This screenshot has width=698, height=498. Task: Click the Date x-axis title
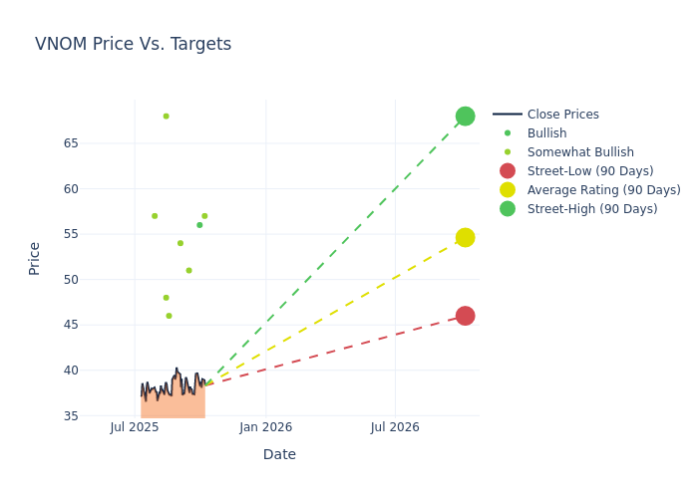click(279, 454)
